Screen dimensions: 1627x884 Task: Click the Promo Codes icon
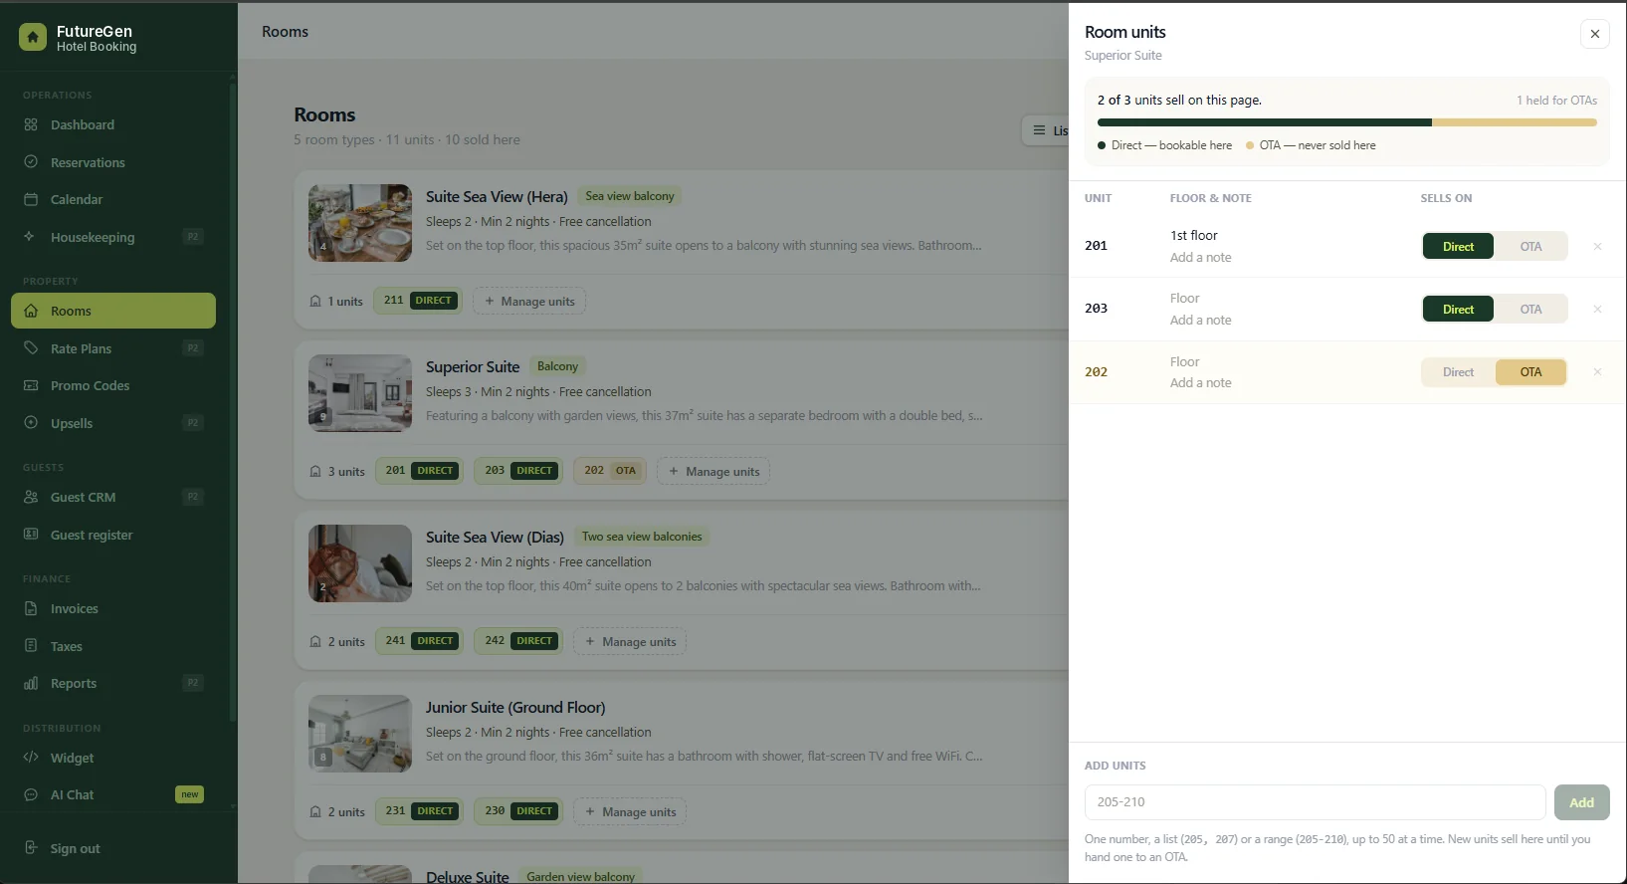[x=31, y=385]
